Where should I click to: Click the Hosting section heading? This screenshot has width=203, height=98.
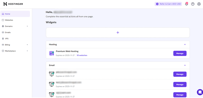(53, 44)
